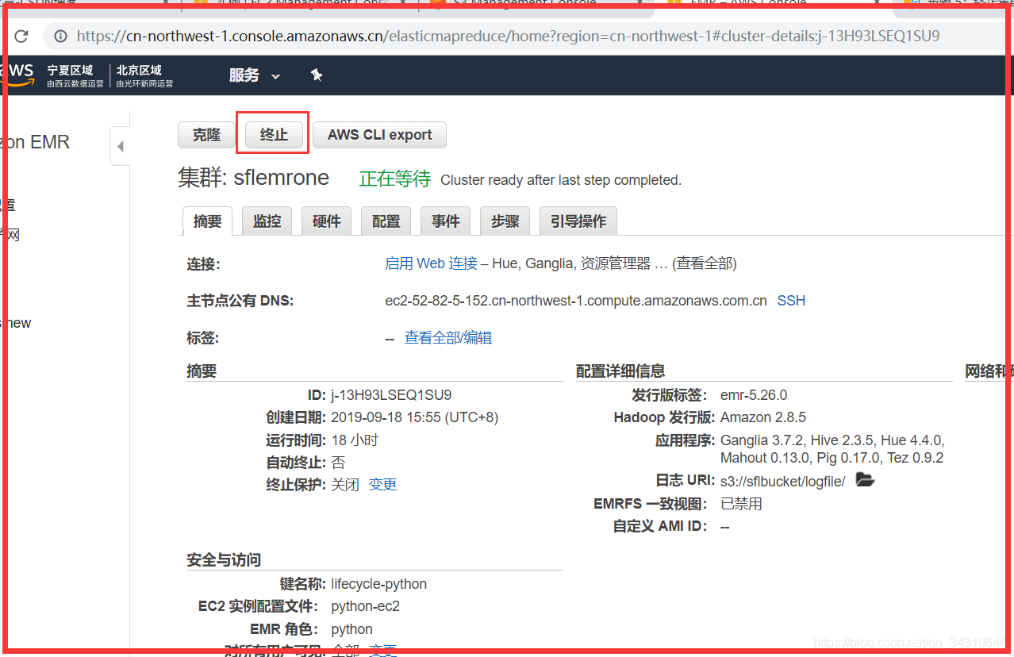Click the 变更 link beside 终止保护
Viewport: 1014px width, 657px height.
pos(382,485)
